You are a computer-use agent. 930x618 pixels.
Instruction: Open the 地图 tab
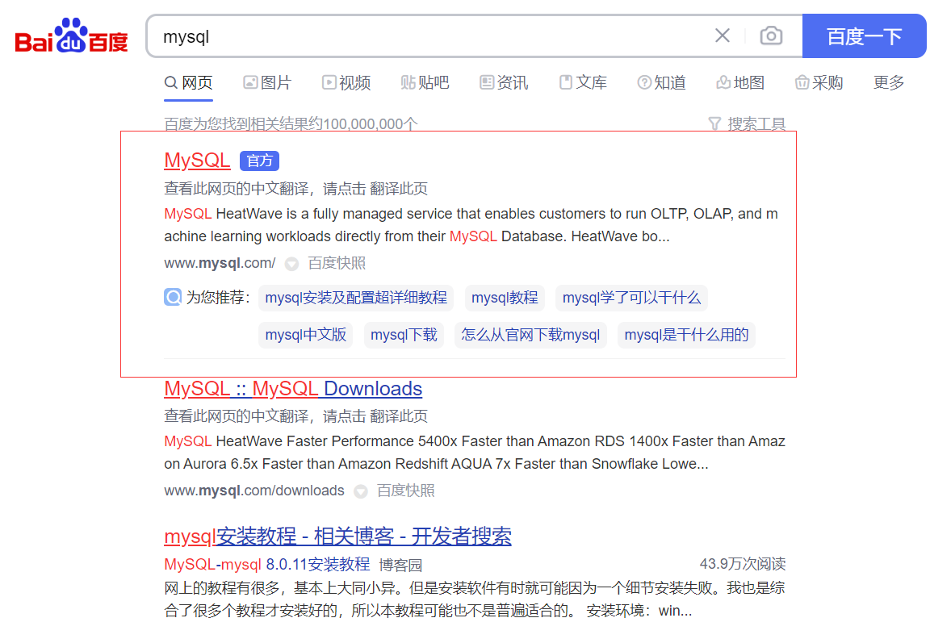pyautogui.click(x=740, y=82)
